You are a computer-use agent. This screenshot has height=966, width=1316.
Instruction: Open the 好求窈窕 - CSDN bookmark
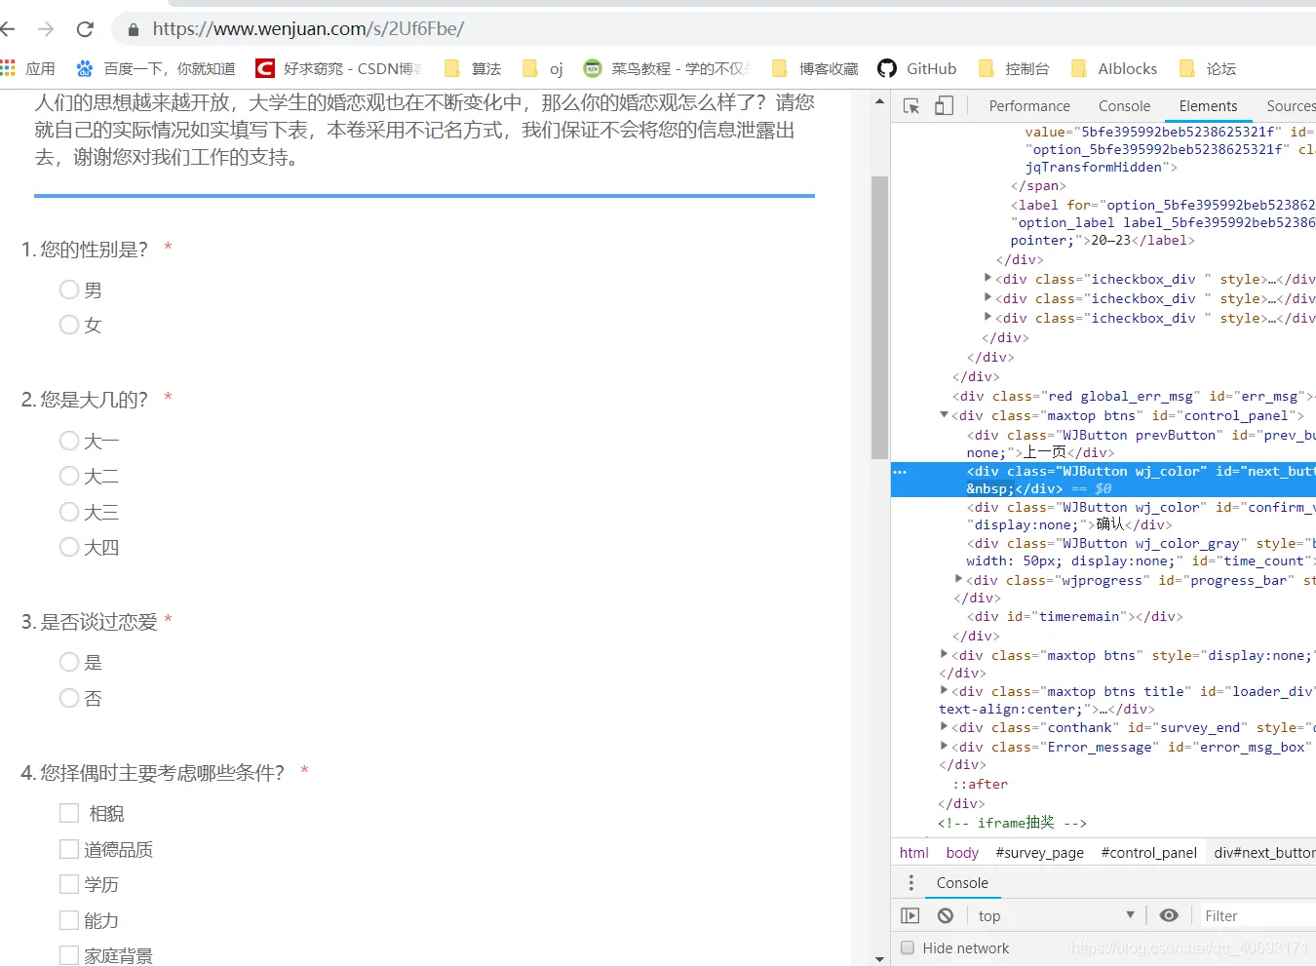(x=338, y=68)
